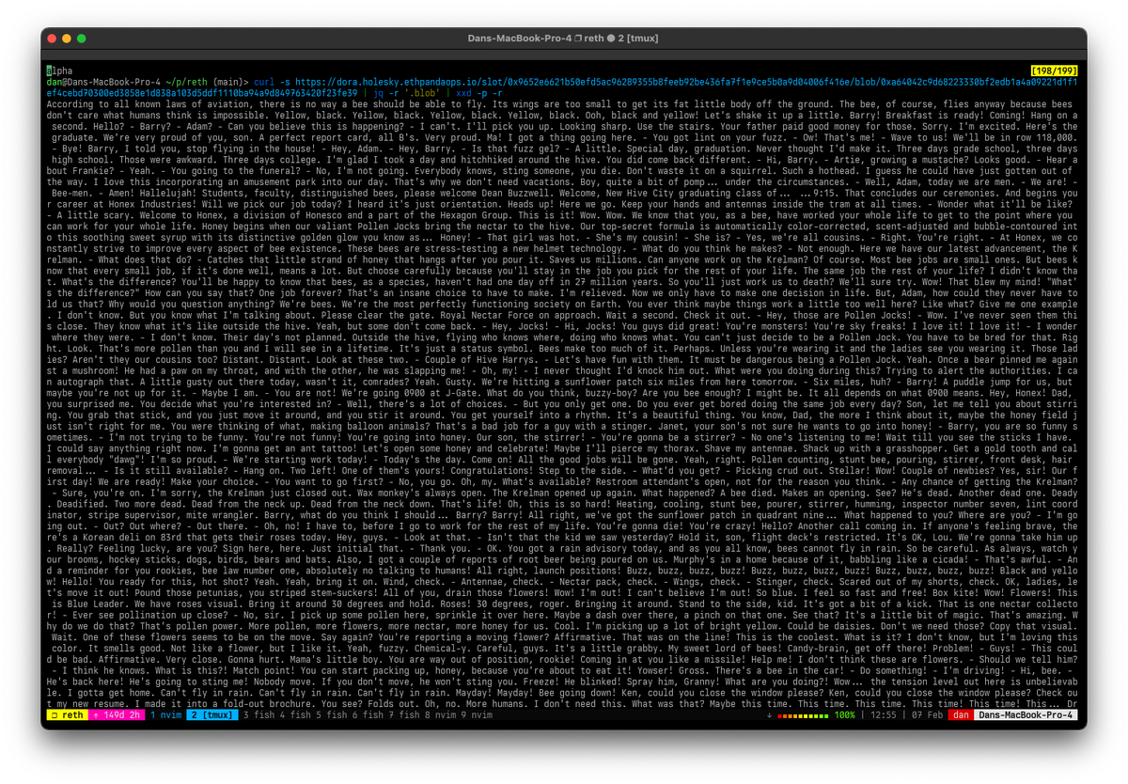Select the active 2 [tmux] window tab
This screenshot has width=1128, height=784.
(211, 715)
